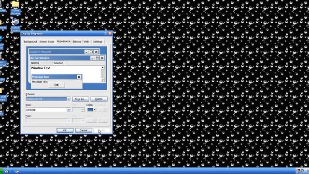Select the Outlook Express desktop icon
309x174 pixels.
[15, 25]
